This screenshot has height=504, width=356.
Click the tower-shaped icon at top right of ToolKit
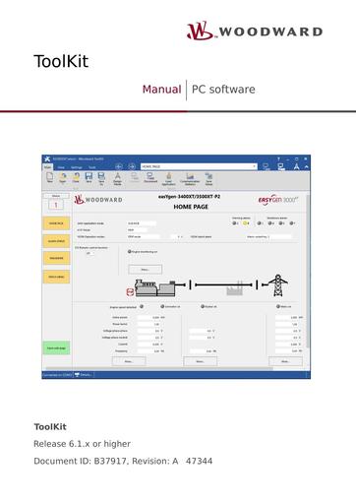click(296, 166)
